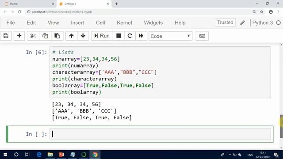Screen dimensions: 283x159
Task: Open the Widgets menu
Action: [x=153, y=23]
